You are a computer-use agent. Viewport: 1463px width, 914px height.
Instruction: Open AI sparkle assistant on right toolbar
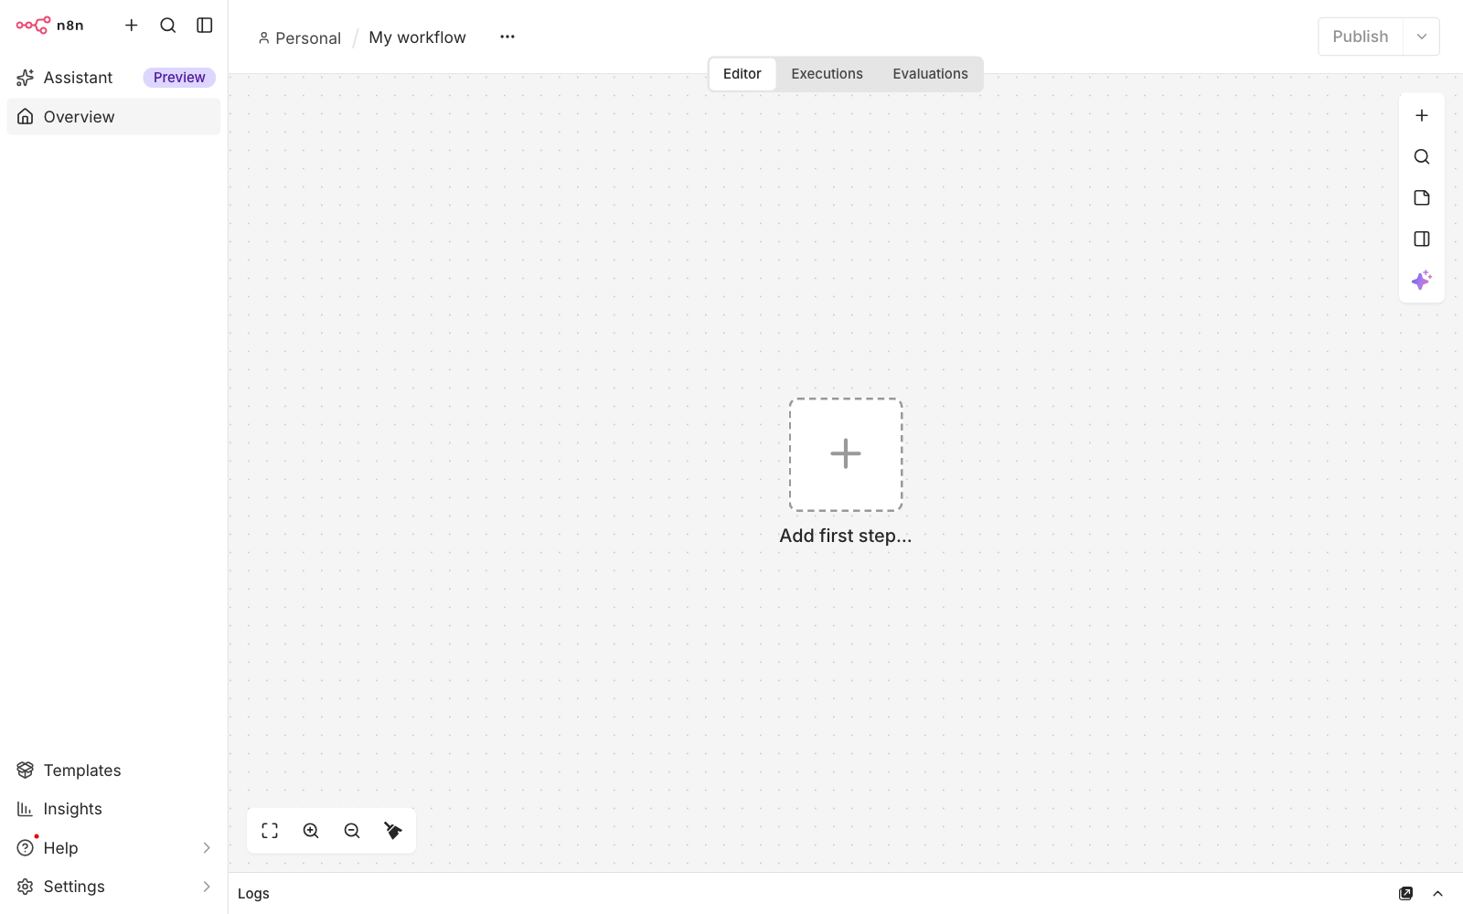click(x=1422, y=281)
